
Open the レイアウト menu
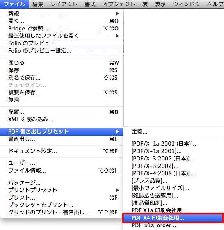64,4
